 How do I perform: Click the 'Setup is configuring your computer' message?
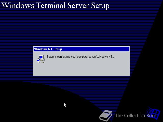click(x=80, y=57)
